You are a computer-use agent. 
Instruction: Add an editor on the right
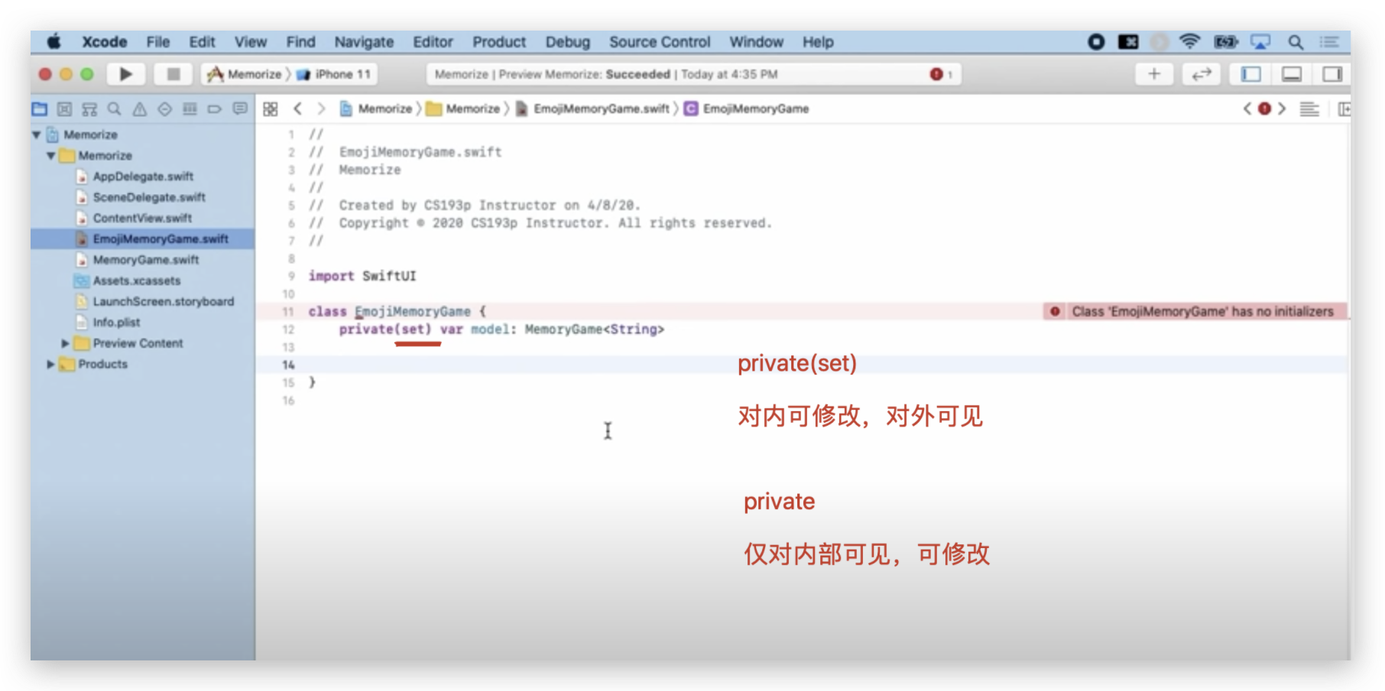[x=1344, y=109]
